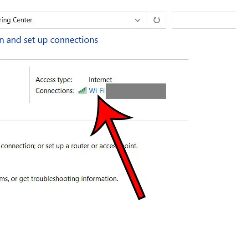The width and height of the screenshot is (236, 228).
Task: Click the horizontal separator under the heading
Action: pyautogui.click(x=94, y=60)
